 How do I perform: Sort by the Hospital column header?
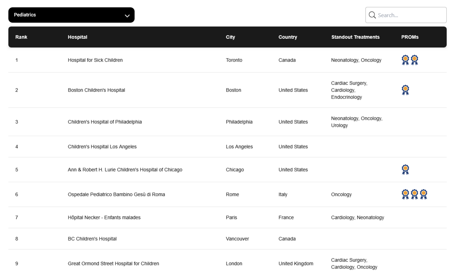click(x=77, y=37)
